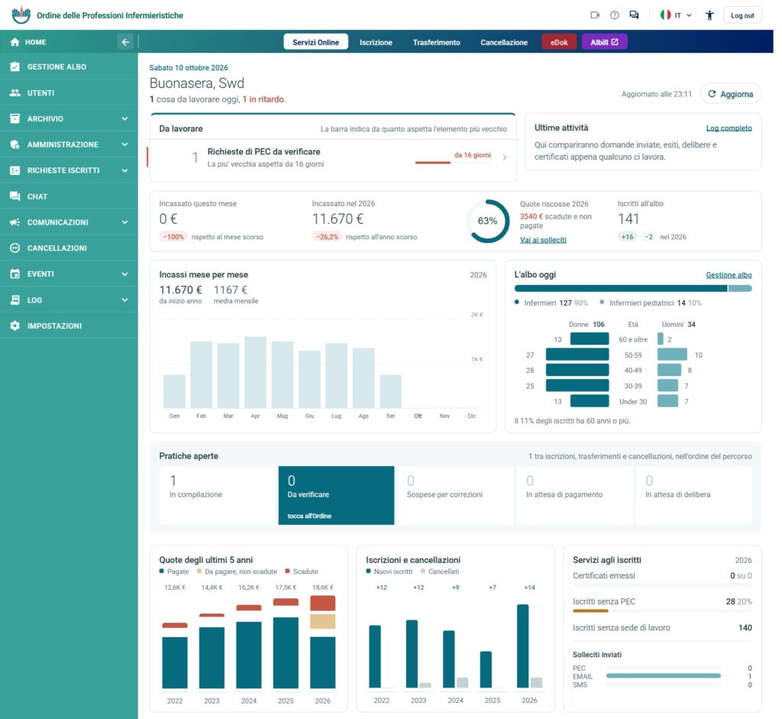Click the Home house icon
Image resolution: width=782 pixels, height=719 pixels.
15,42
